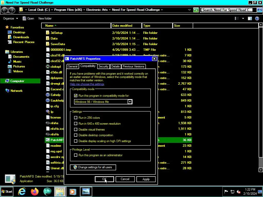This screenshot has width=263, height=197.
Task: Sort by the Date modified column header
Action: tap(126, 26)
